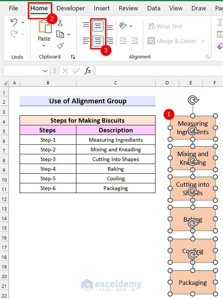
Task: Select the Packaging shape
Action: (193, 282)
